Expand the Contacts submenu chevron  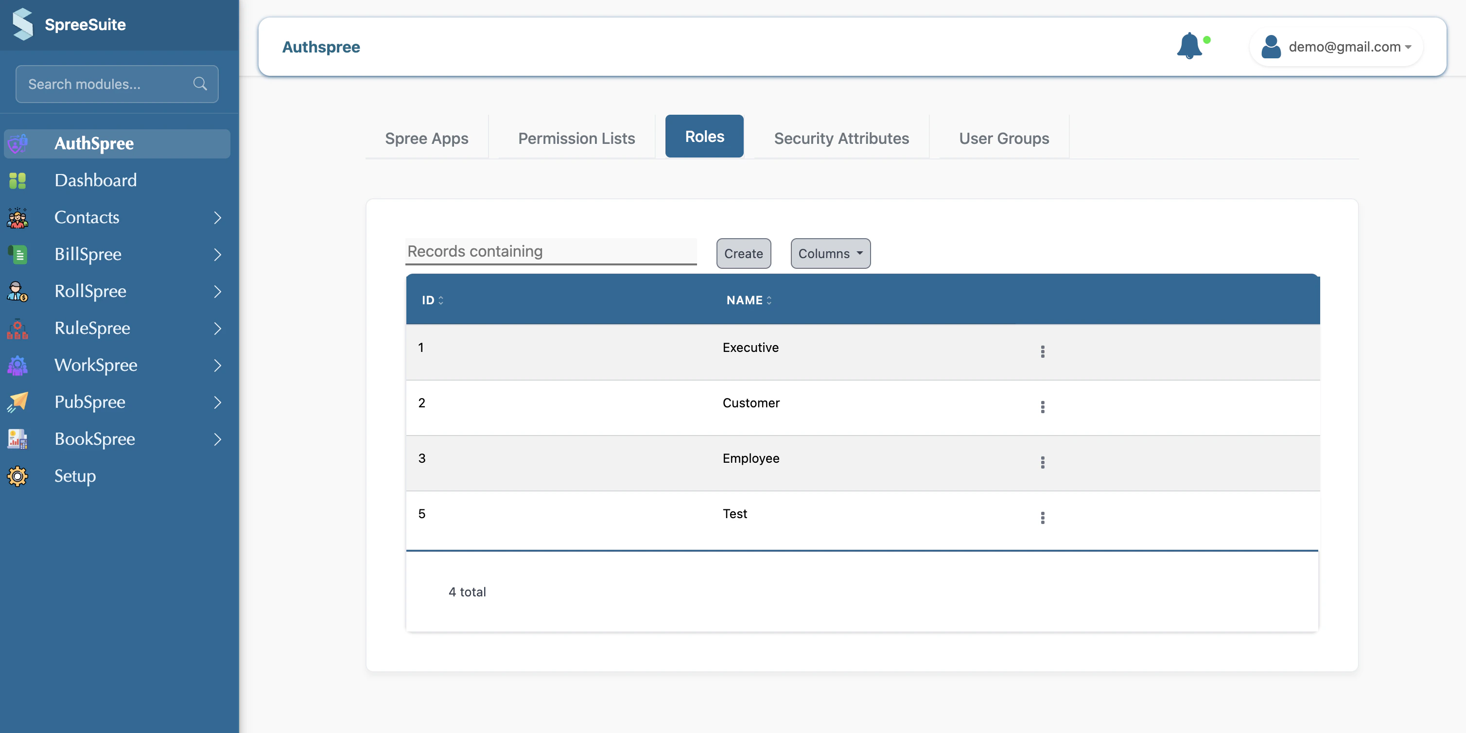pyautogui.click(x=217, y=217)
